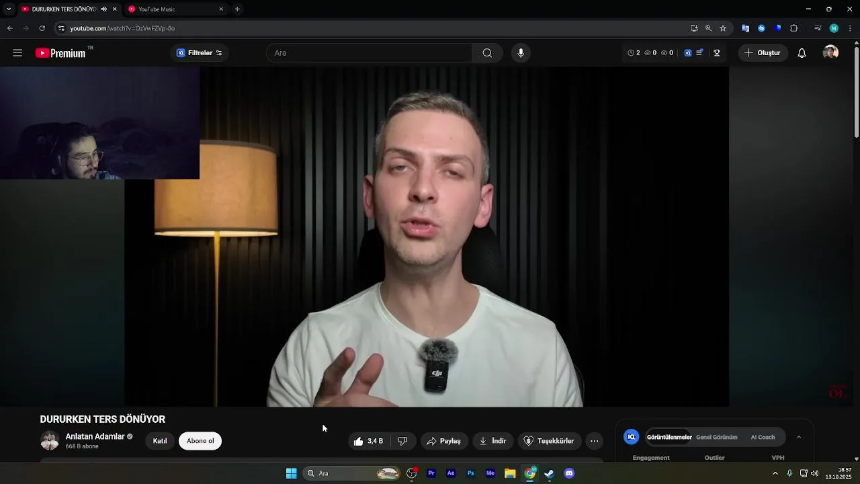The height and width of the screenshot is (484, 860).
Task: Click the vidIQ clock counter showing 2
Action: (634, 53)
